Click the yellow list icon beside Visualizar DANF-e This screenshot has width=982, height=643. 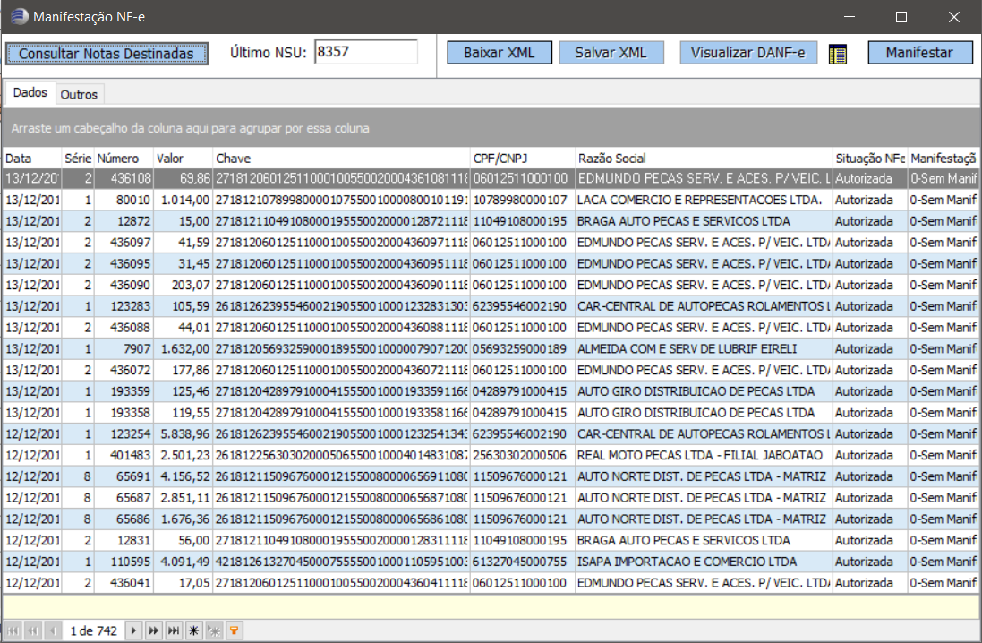coord(837,54)
